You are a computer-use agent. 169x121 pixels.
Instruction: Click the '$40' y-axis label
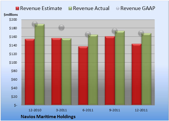tap(14, 88)
